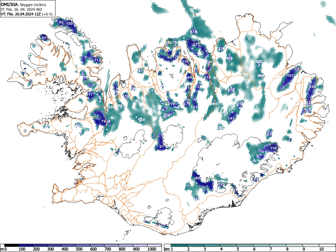
Task: Click the '129' map label
Action: pos(176,57)
